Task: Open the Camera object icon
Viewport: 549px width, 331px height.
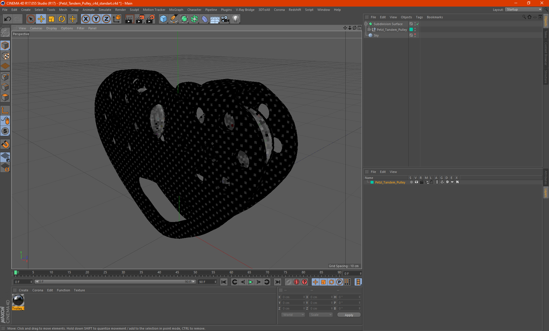Action: click(225, 19)
